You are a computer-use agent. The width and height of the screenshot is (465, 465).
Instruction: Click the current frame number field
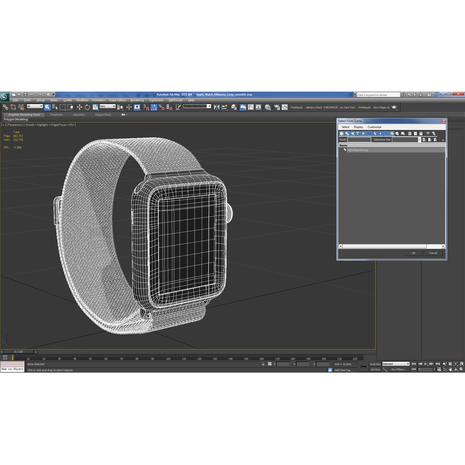coord(425,369)
